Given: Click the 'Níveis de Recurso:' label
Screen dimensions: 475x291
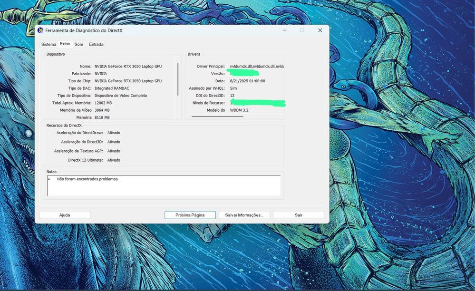Looking at the screenshot, I should (209, 103).
